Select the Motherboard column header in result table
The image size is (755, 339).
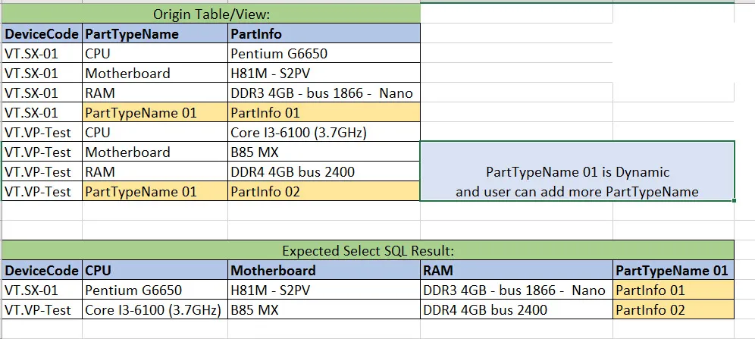(x=324, y=270)
